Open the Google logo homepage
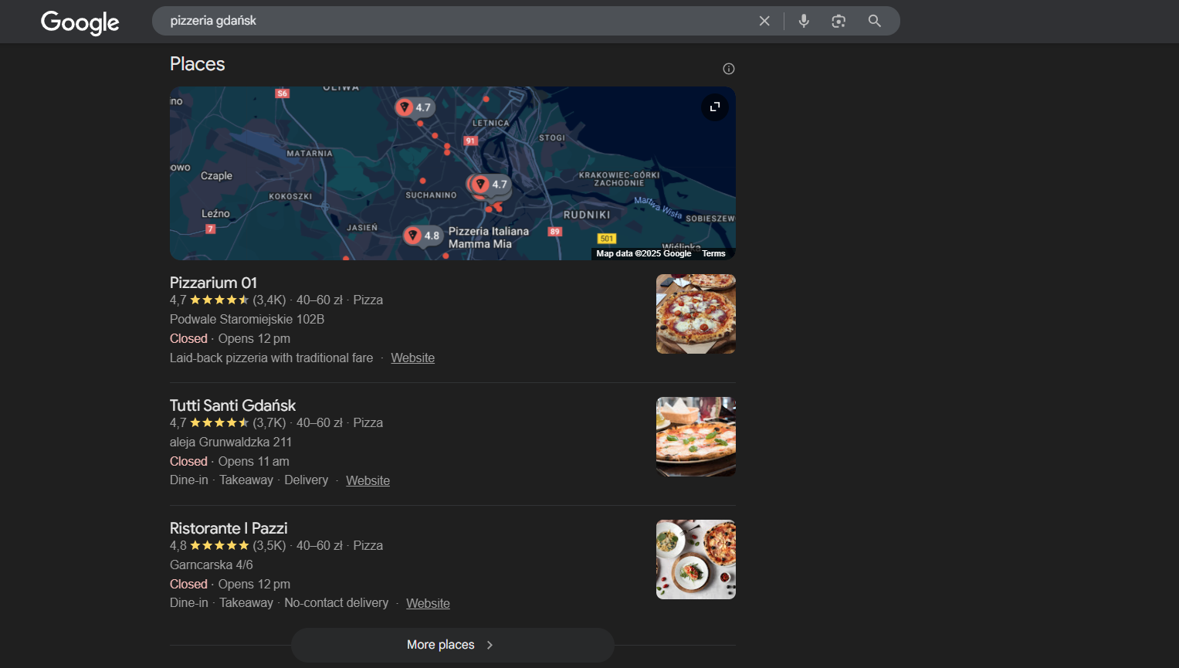 click(80, 22)
